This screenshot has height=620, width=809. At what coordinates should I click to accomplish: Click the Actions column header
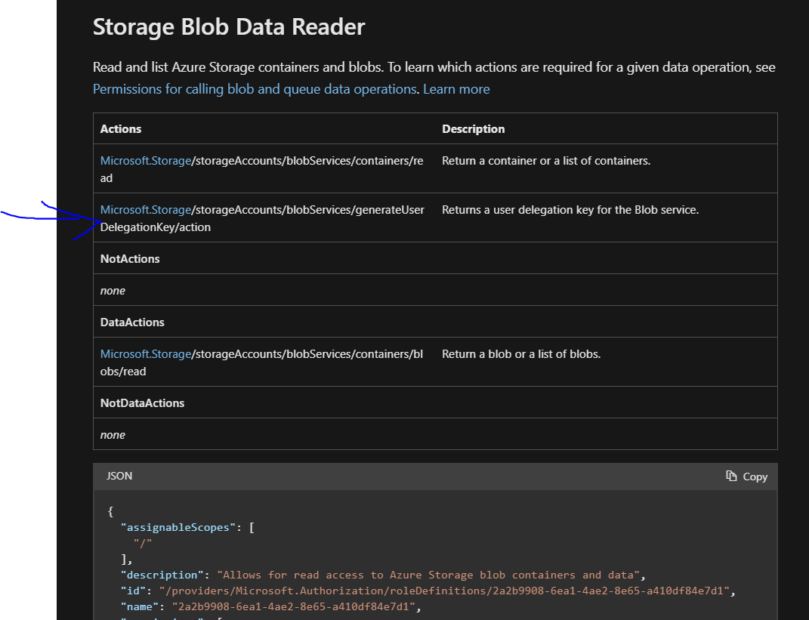pos(121,129)
